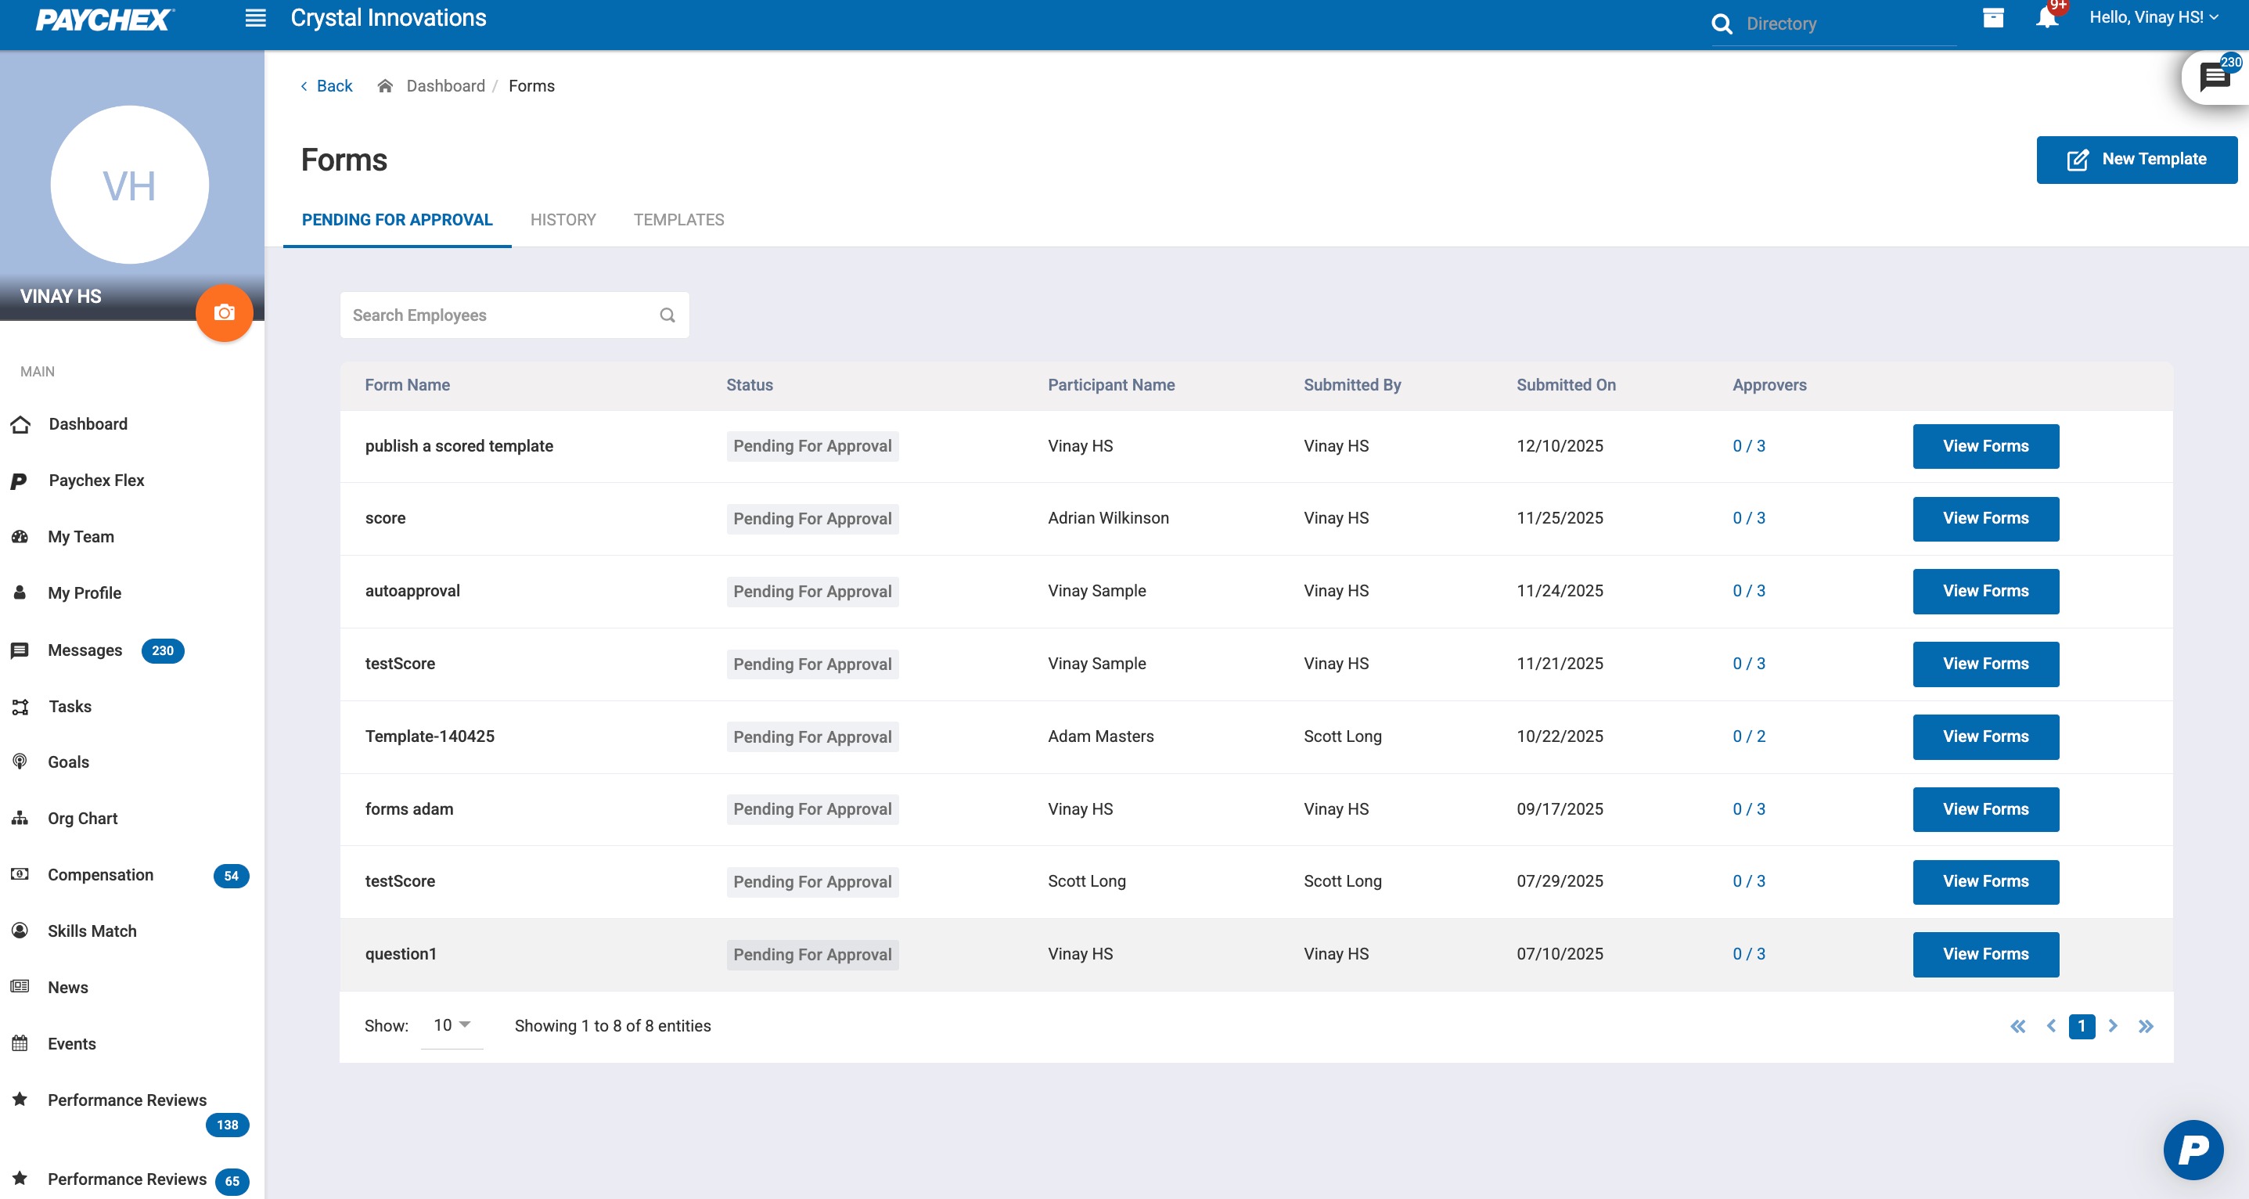Click the Back link in breadcrumb
This screenshot has width=2249, height=1199.
[x=326, y=85]
